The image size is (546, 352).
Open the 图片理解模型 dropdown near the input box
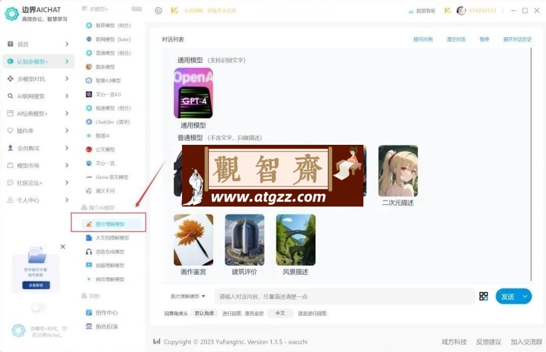(x=187, y=296)
